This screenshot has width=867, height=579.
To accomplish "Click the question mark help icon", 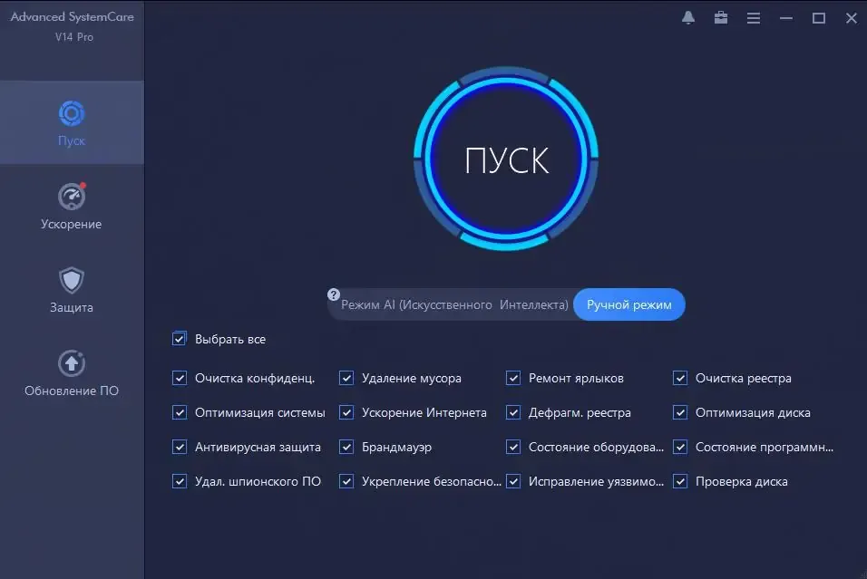I will pos(334,294).
